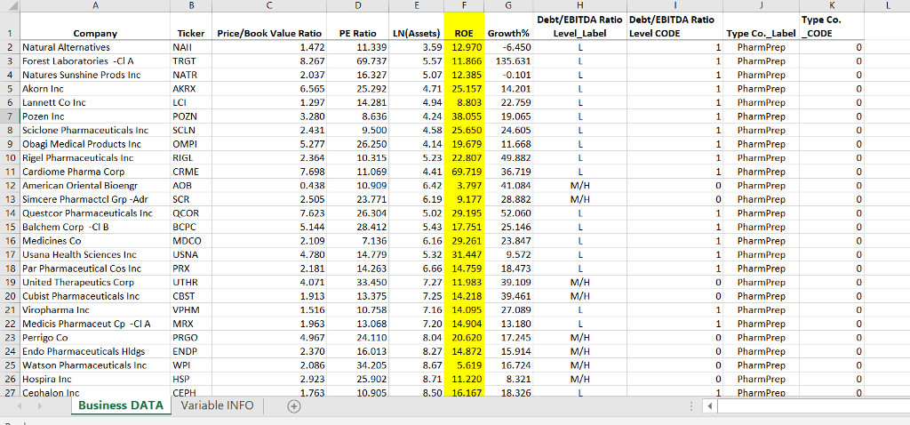Select ticker cell ENDP
910x425 pixels.
pyautogui.click(x=191, y=351)
